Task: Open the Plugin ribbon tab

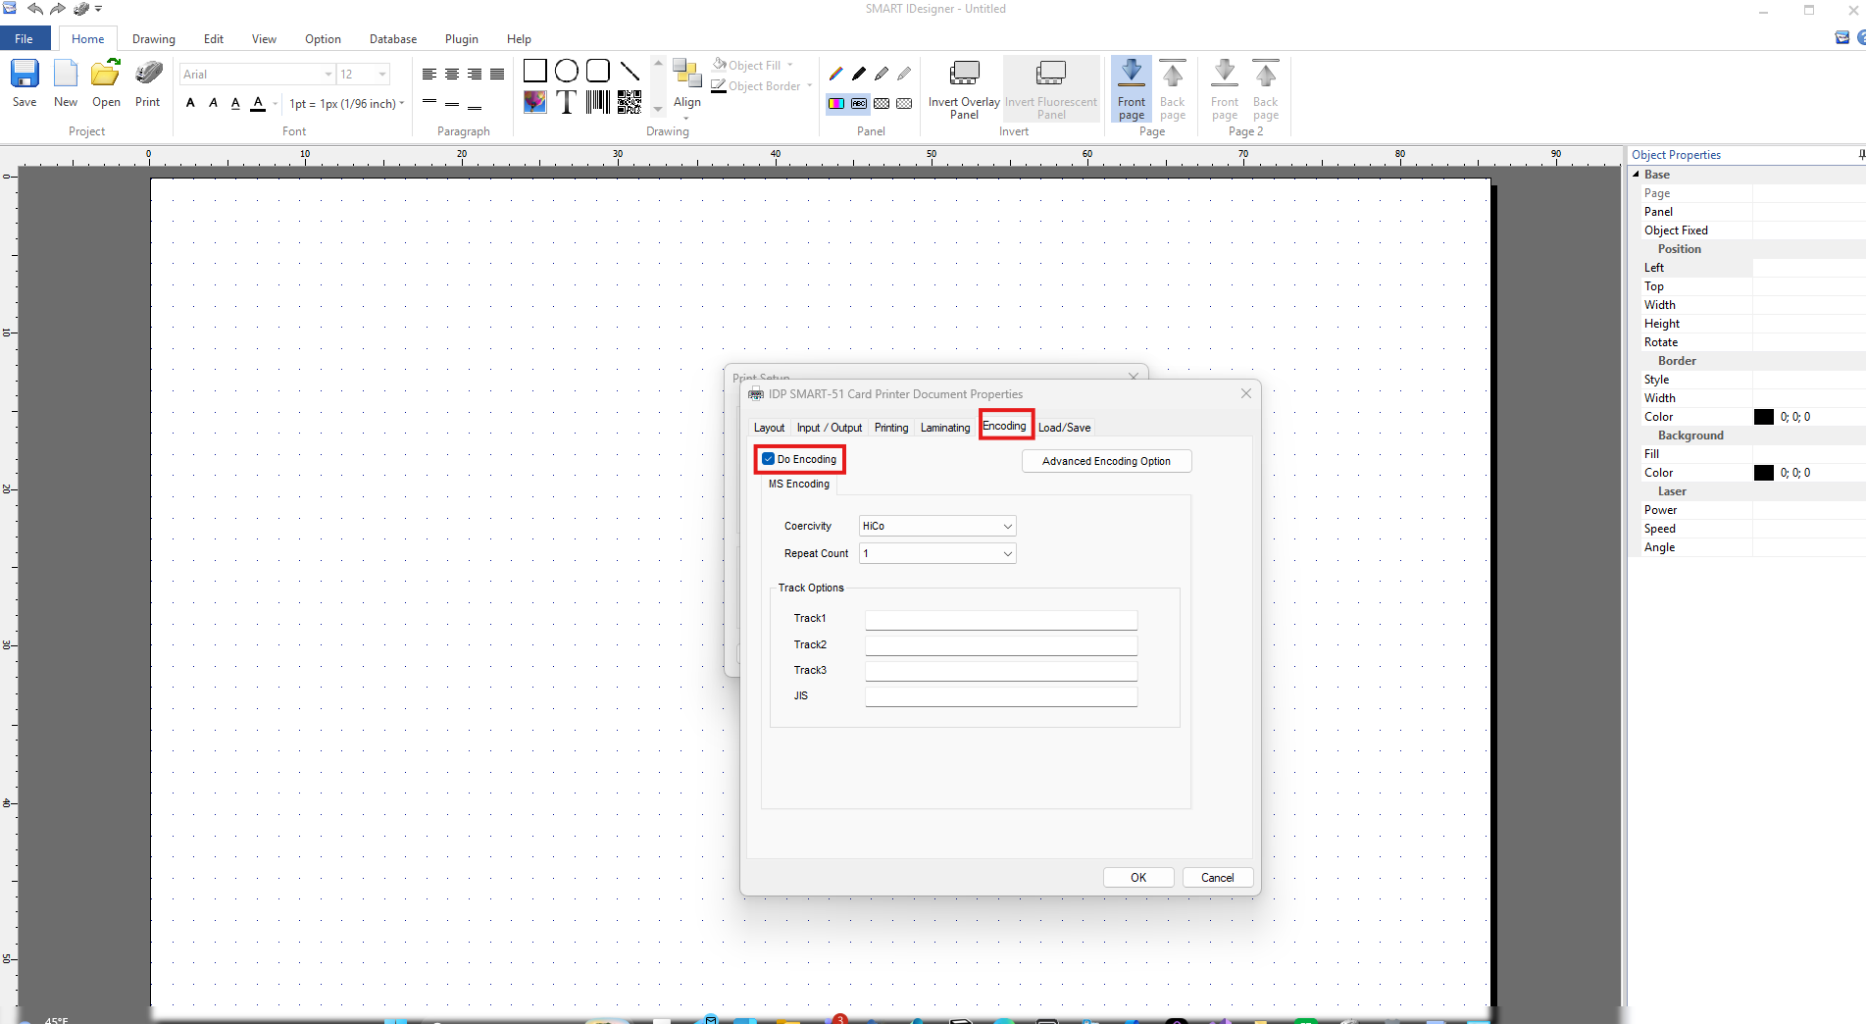Action: coord(462,39)
